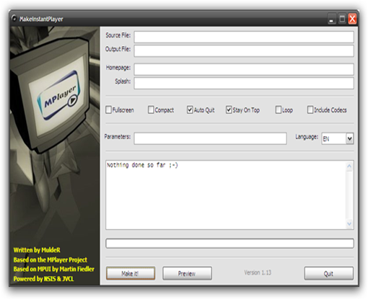Click 'Based on MPUI by Martin Fiedler' text
This screenshot has width=368, height=299.
coord(54,269)
